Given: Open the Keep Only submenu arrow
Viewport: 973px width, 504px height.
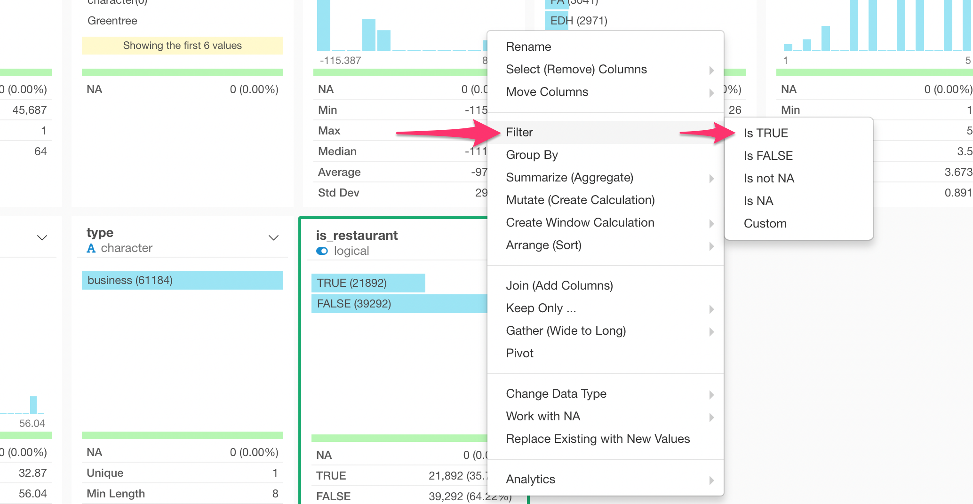Looking at the screenshot, I should pyautogui.click(x=711, y=309).
